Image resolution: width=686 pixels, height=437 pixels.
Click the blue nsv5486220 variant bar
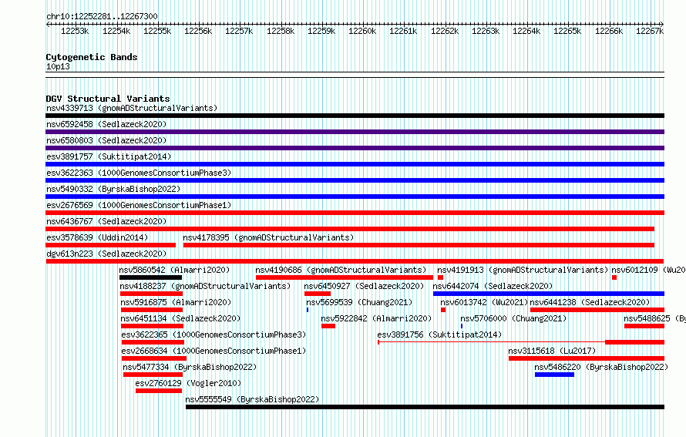(554, 375)
